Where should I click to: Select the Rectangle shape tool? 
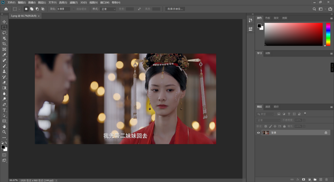tap(4, 121)
